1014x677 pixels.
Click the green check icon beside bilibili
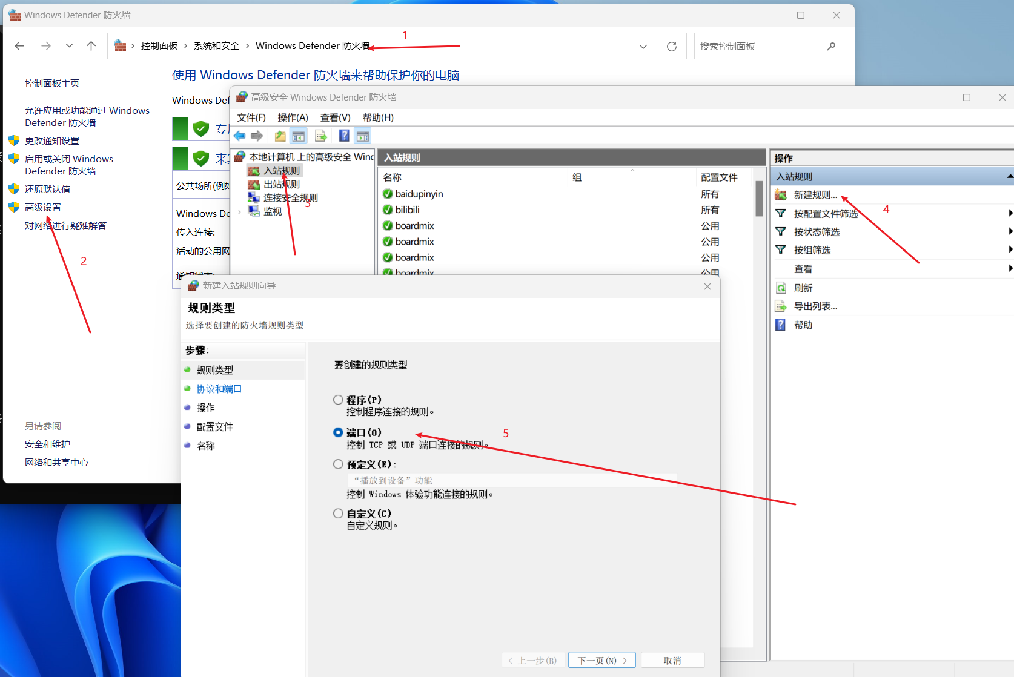pos(388,210)
